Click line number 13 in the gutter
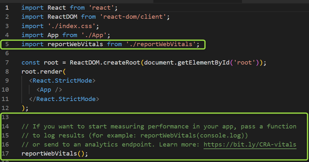 pyautogui.click(x=7, y=117)
